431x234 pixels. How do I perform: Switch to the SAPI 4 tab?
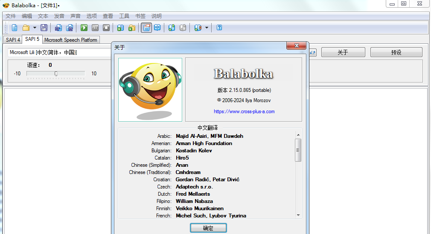click(13, 40)
